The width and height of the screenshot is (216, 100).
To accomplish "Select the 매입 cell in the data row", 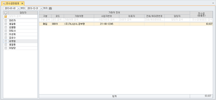I will click(x=45, y=24).
